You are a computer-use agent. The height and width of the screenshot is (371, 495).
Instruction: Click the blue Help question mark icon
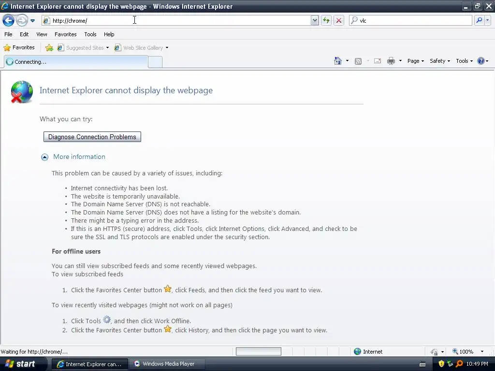tap(481, 61)
